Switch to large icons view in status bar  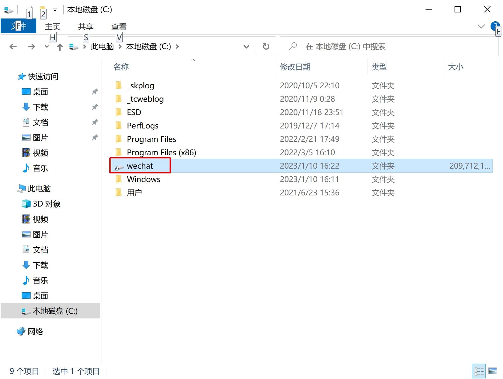(493, 371)
